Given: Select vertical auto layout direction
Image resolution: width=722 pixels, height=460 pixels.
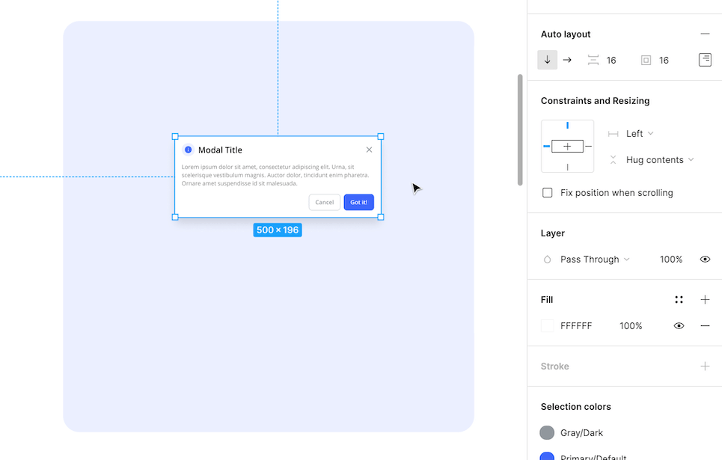Looking at the screenshot, I should 547,60.
